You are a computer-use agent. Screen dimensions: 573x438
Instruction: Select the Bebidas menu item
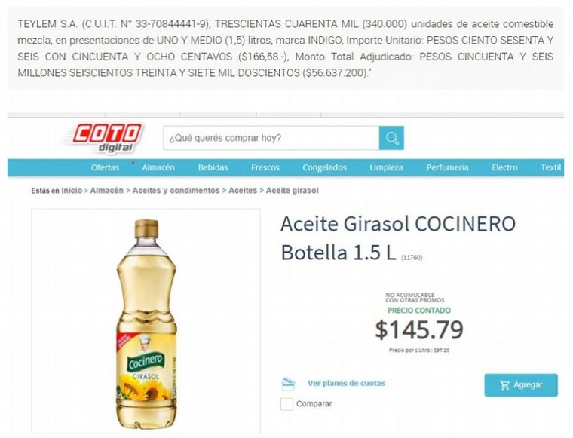tap(213, 167)
